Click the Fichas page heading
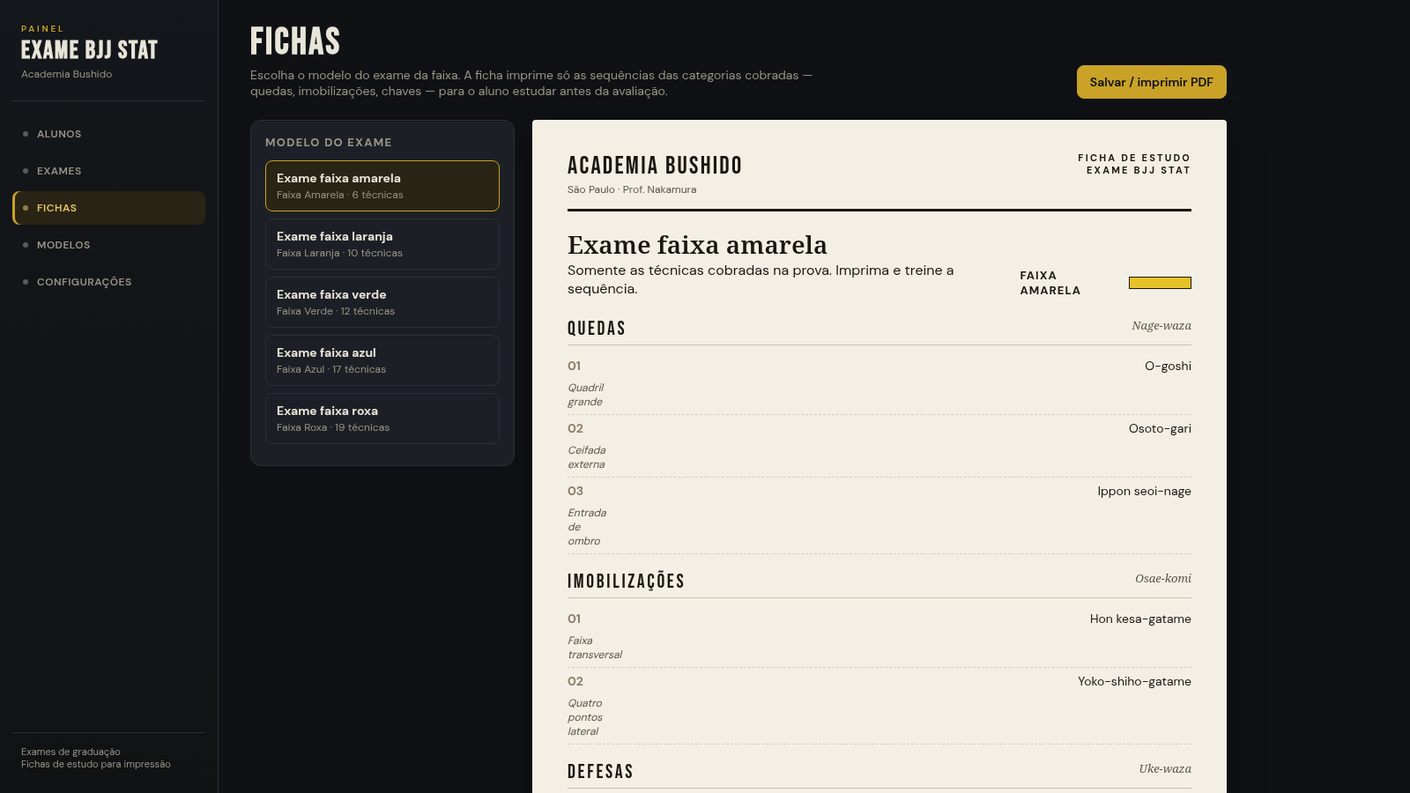 click(x=295, y=41)
